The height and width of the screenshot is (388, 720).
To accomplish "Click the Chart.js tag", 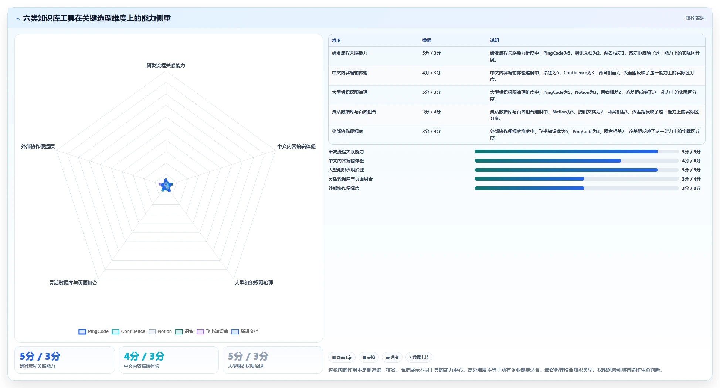I will (342, 357).
